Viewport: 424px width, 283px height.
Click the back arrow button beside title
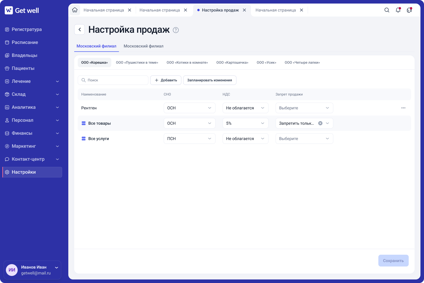[x=79, y=29]
